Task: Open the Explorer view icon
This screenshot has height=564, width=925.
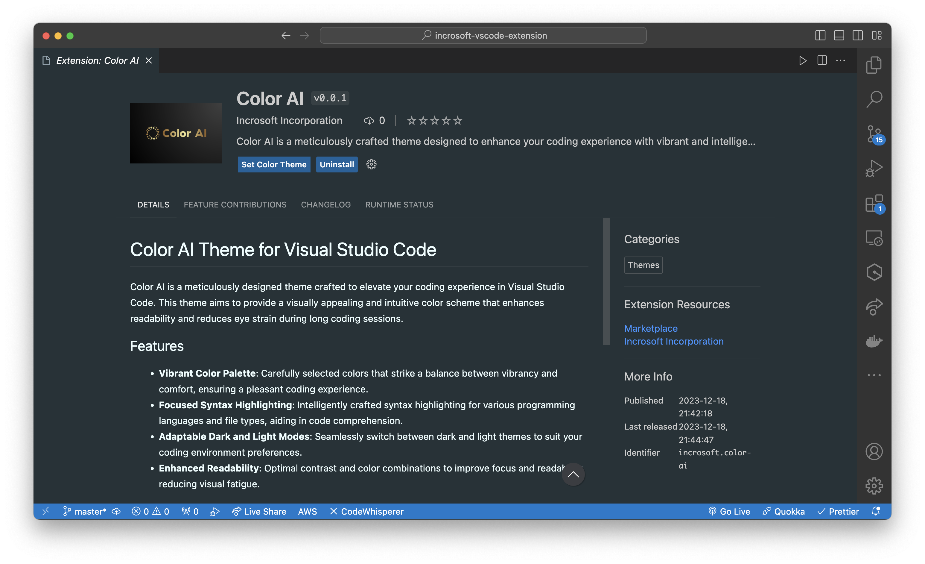Action: click(x=874, y=65)
